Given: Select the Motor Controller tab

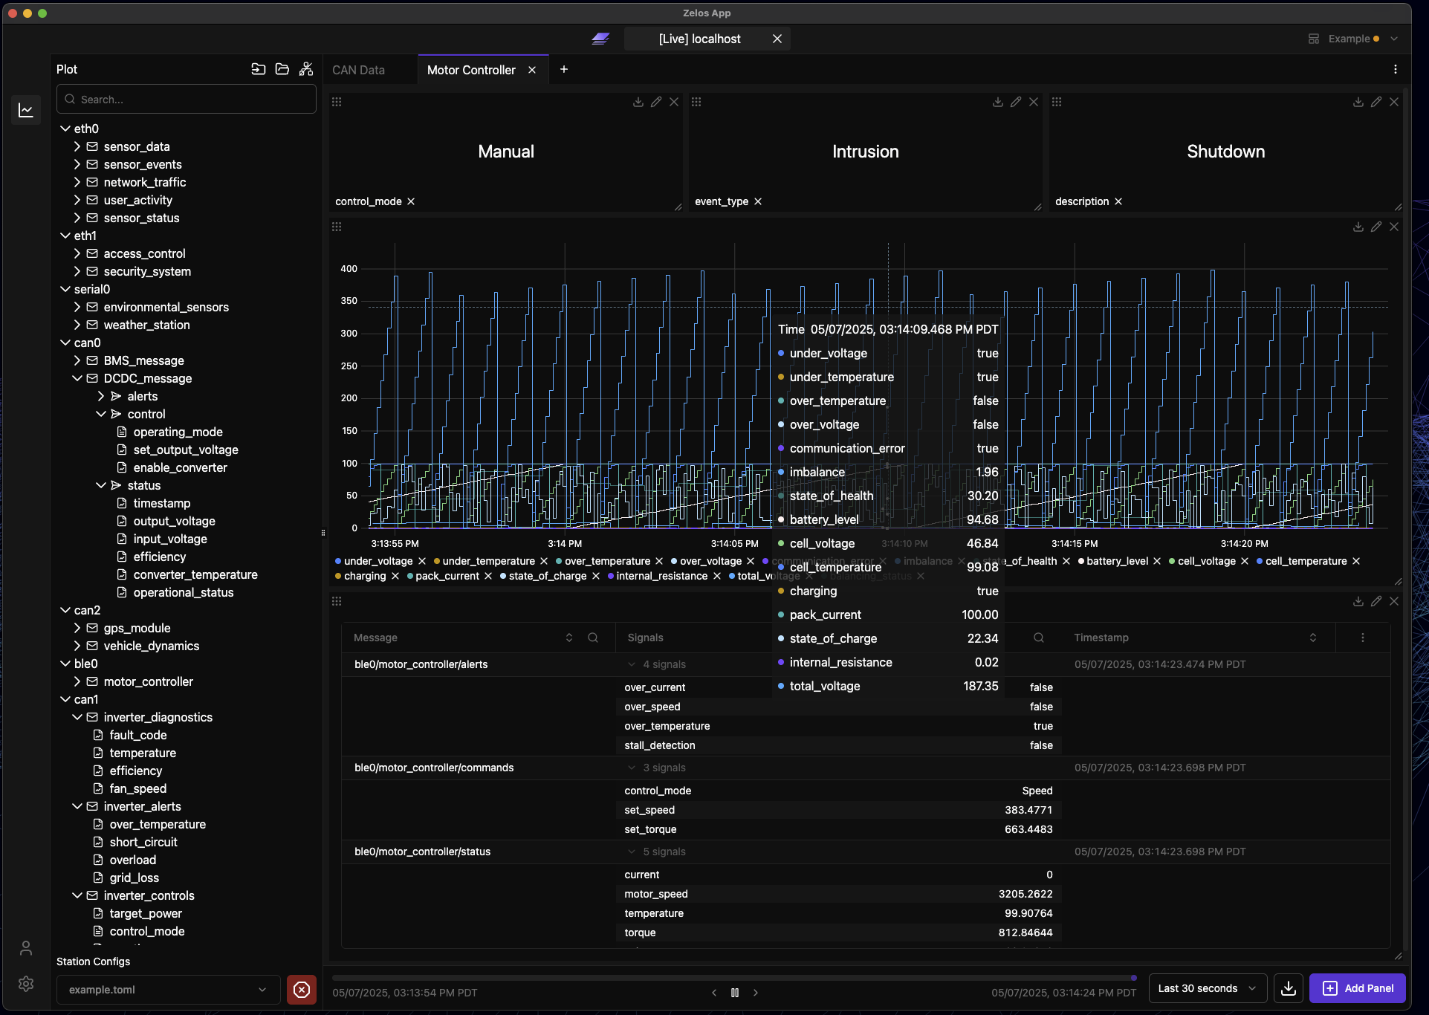Looking at the screenshot, I should 471,70.
